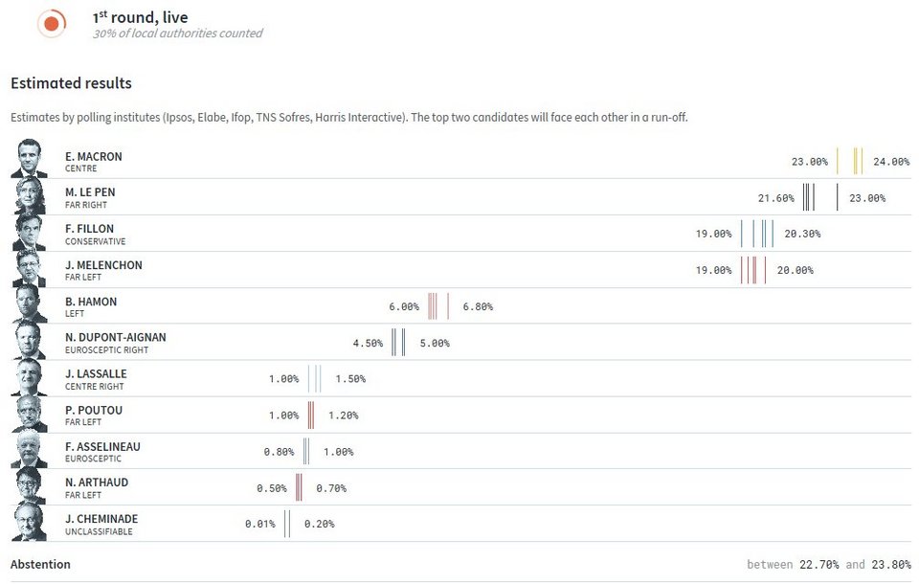Screen dimensions: 919x584
Task: Click Le Pen's dark estimate bars
Action: click(820, 197)
